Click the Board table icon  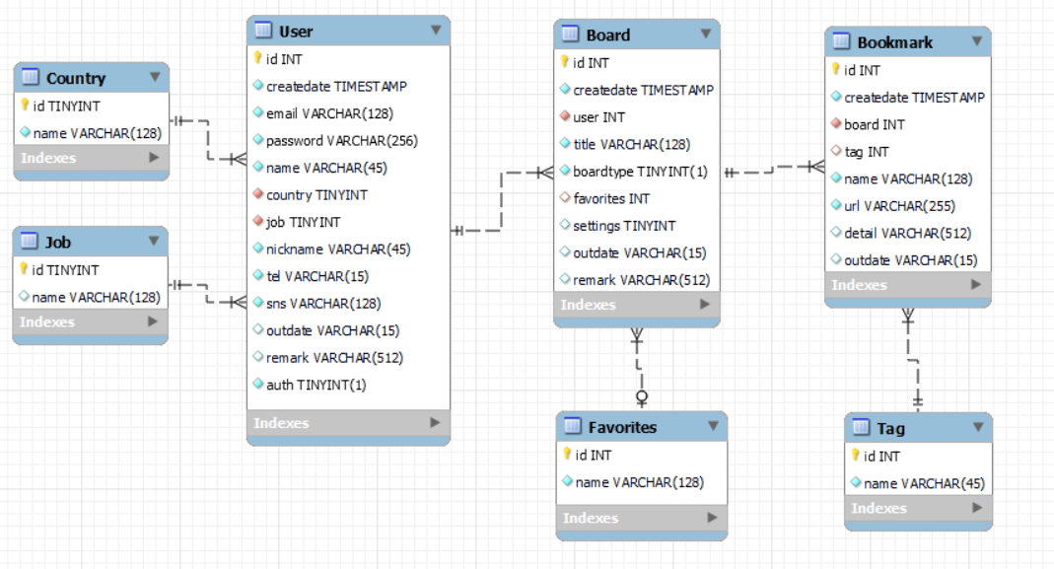[570, 34]
